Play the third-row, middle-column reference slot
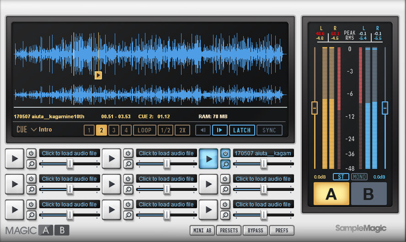Image resolution: width=406 pixels, height=242 pixels. click(112, 210)
